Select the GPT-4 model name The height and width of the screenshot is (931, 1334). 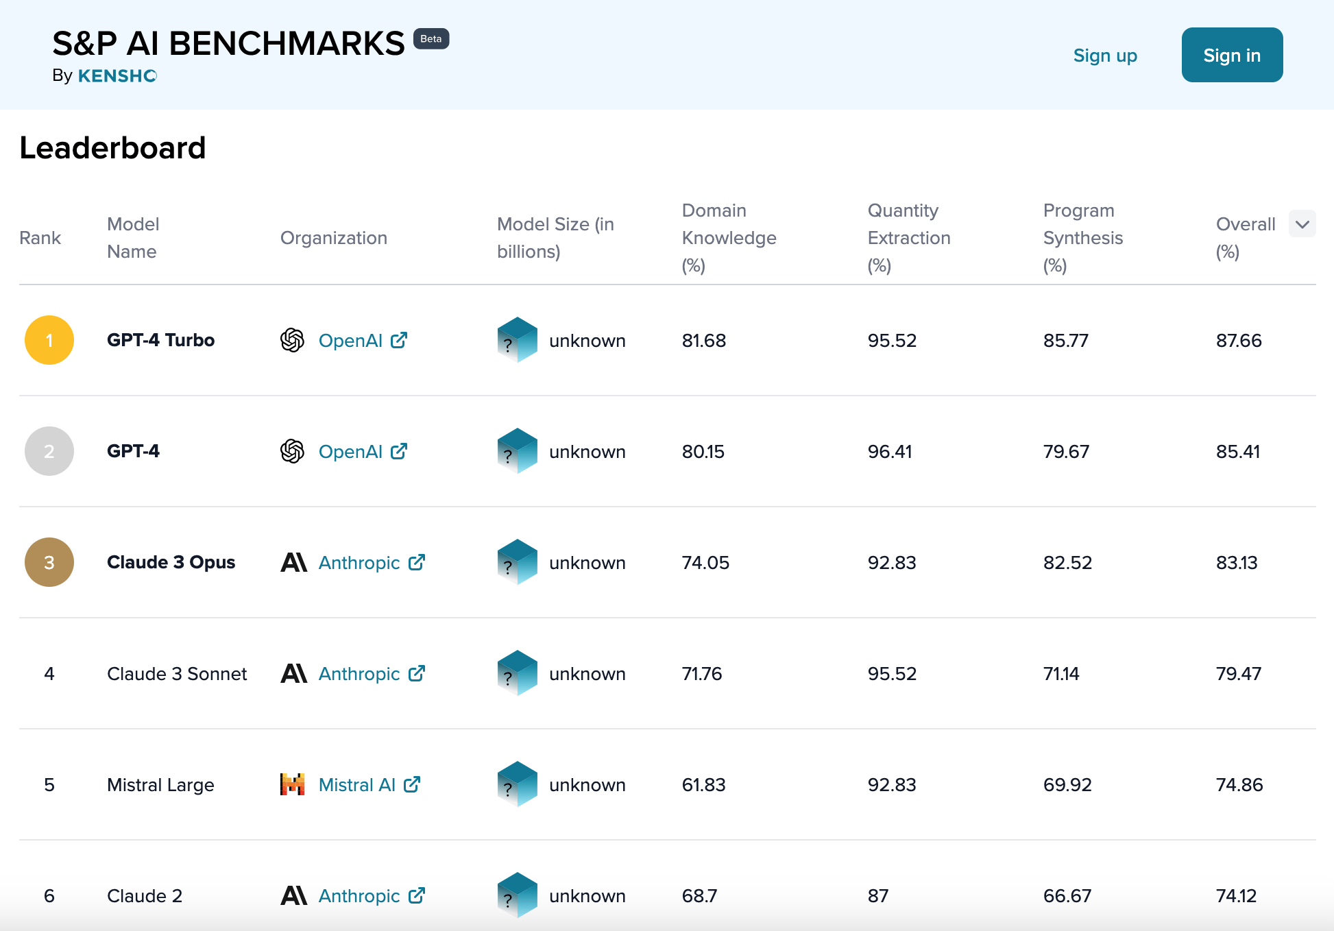click(133, 451)
